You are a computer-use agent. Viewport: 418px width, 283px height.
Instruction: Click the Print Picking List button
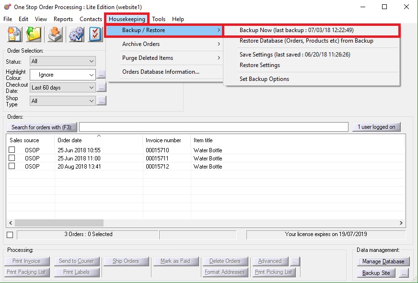click(x=274, y=272)
